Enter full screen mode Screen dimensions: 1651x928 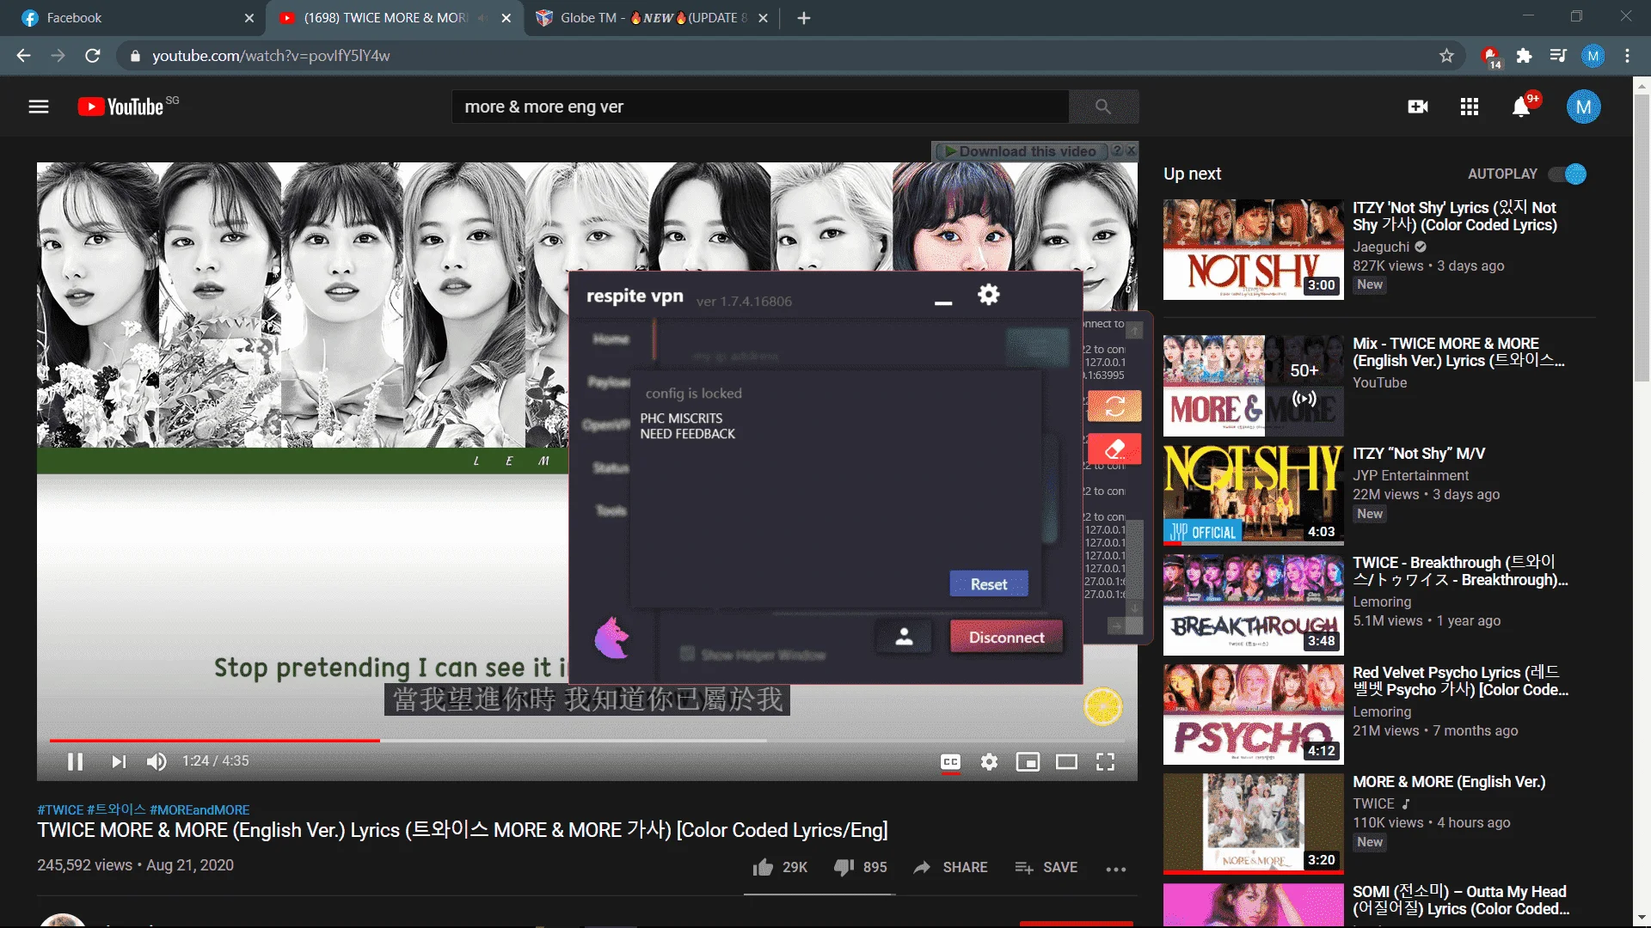(x=1105, y=762)
